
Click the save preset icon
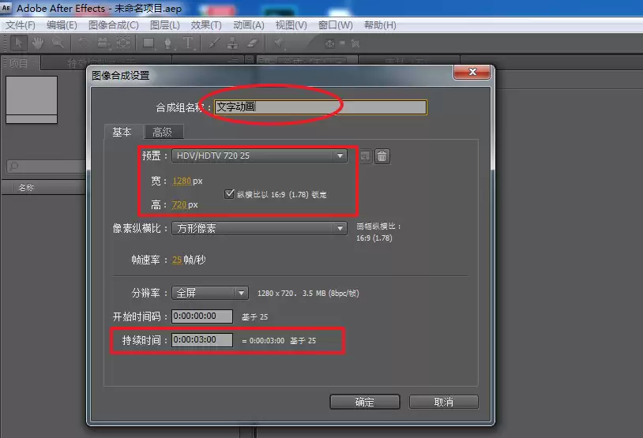(365, 156)
